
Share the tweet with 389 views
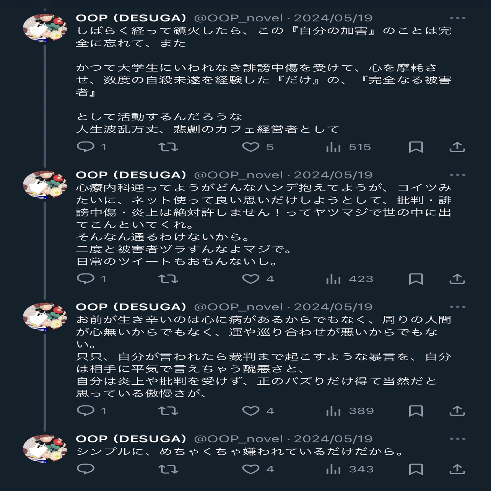tap(457, 411)
